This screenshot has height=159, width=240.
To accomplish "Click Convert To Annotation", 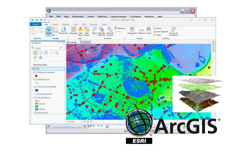I will click(x=173, y=31).
